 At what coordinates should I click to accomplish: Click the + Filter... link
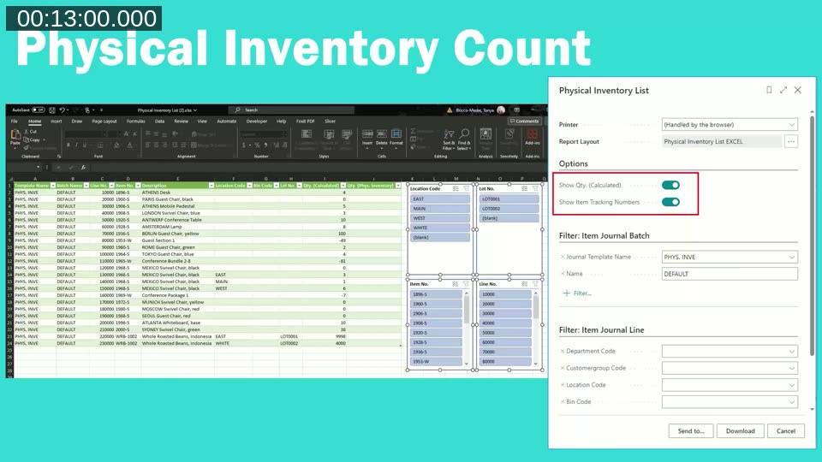pos(576,293)
